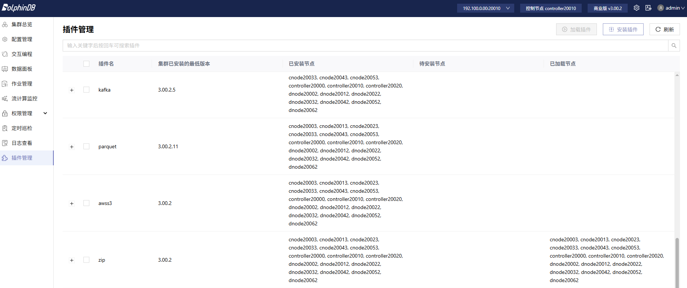Open 交互编程 via its sidebar icon
Screen dimensions: 687x288
pos(5,54)
